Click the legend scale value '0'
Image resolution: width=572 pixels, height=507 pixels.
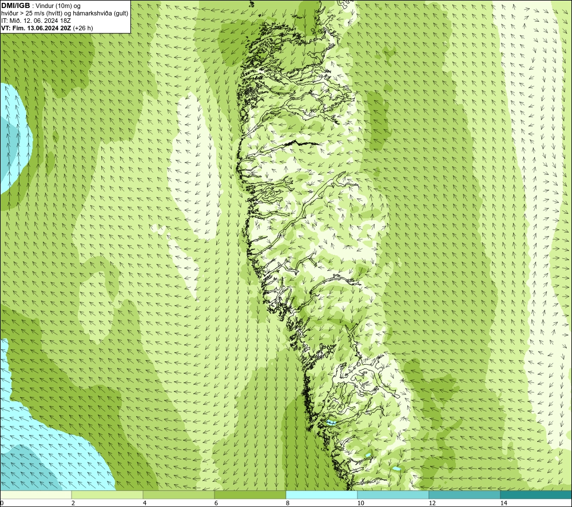point(2,503)
